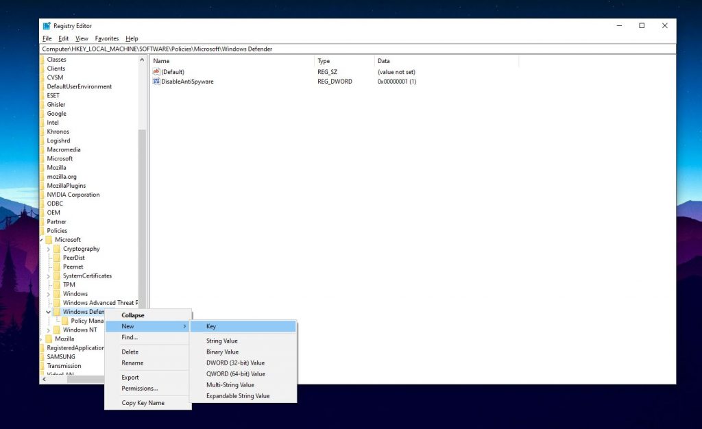Expand the Windows key node
Viewport: 702px width, 429px height.
49,295
